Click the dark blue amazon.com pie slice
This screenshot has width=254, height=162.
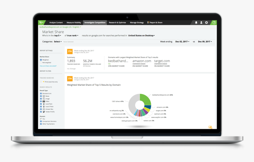tap(148, 107)
